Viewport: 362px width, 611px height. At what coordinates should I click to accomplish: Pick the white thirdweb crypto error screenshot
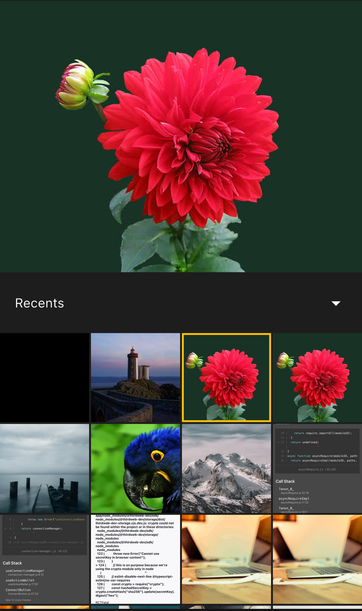click(x=136, y=559)
